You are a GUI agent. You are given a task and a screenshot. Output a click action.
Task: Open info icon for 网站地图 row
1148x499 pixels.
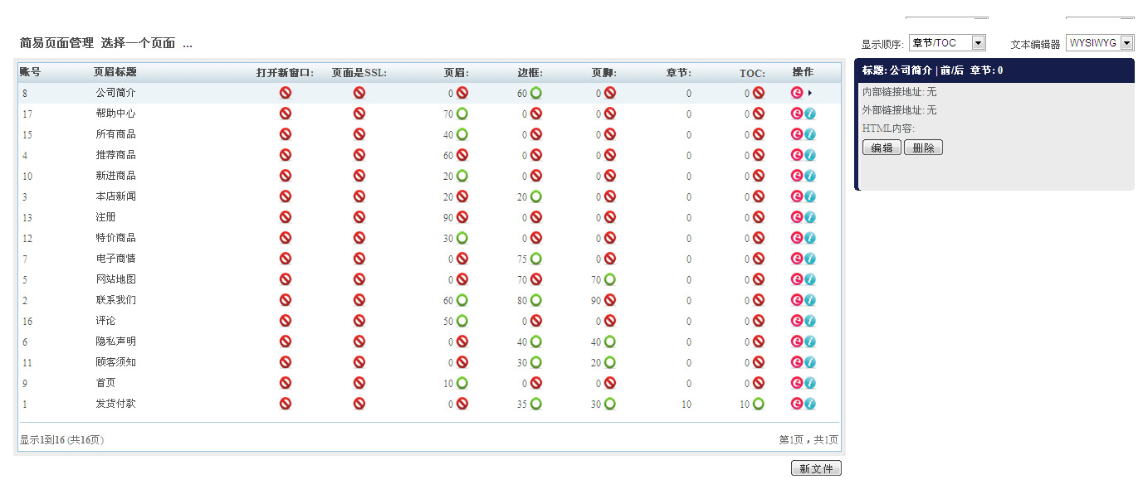click(810, 279)
